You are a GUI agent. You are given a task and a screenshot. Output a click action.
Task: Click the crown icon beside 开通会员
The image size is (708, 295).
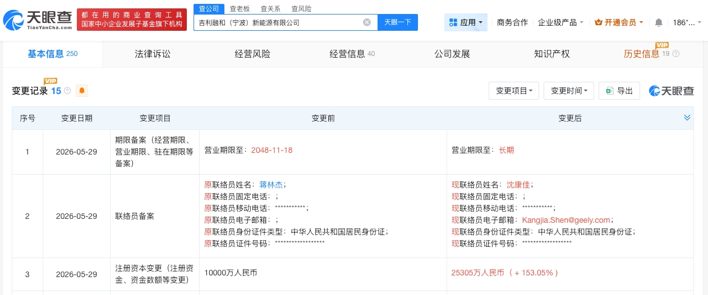(x=598, y=22)
